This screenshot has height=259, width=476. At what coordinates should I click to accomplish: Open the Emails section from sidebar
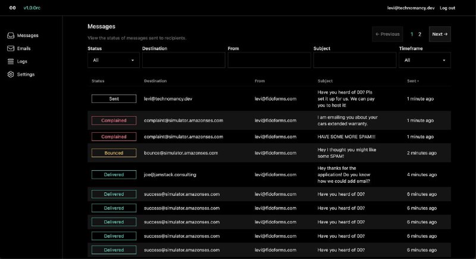pos(24,49)
